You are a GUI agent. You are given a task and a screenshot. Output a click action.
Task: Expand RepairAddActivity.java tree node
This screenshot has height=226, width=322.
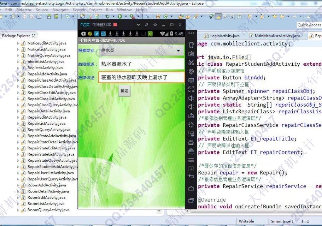point(18,74)
